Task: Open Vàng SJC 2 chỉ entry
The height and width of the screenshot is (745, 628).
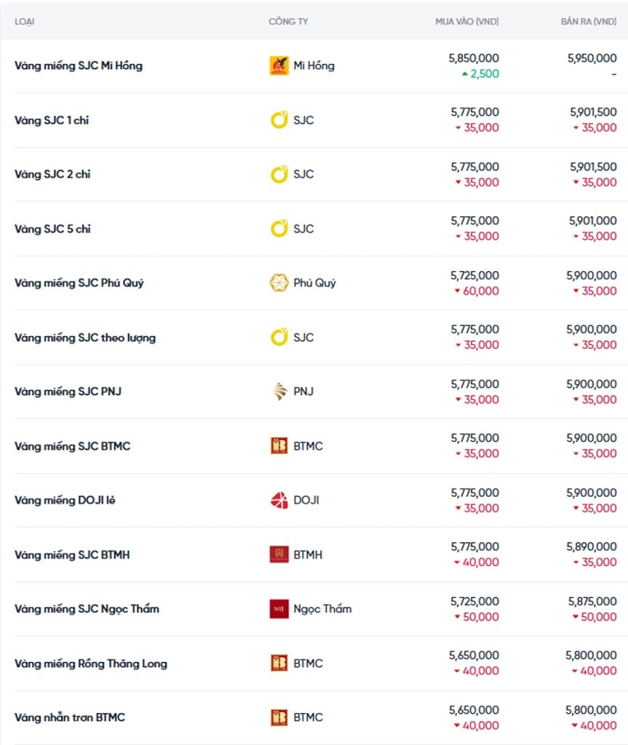Action: [52, 175]
